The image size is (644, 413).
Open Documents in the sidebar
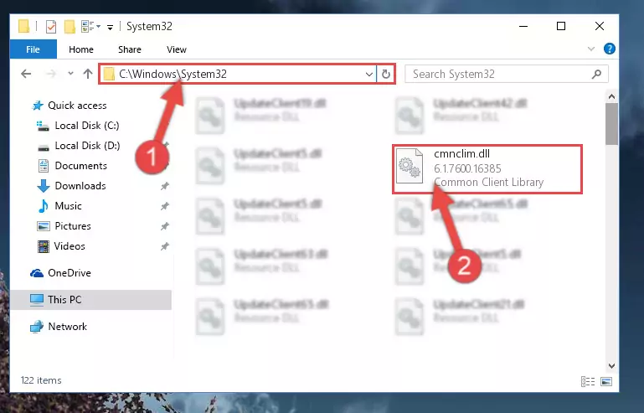(x=81, y=166)
